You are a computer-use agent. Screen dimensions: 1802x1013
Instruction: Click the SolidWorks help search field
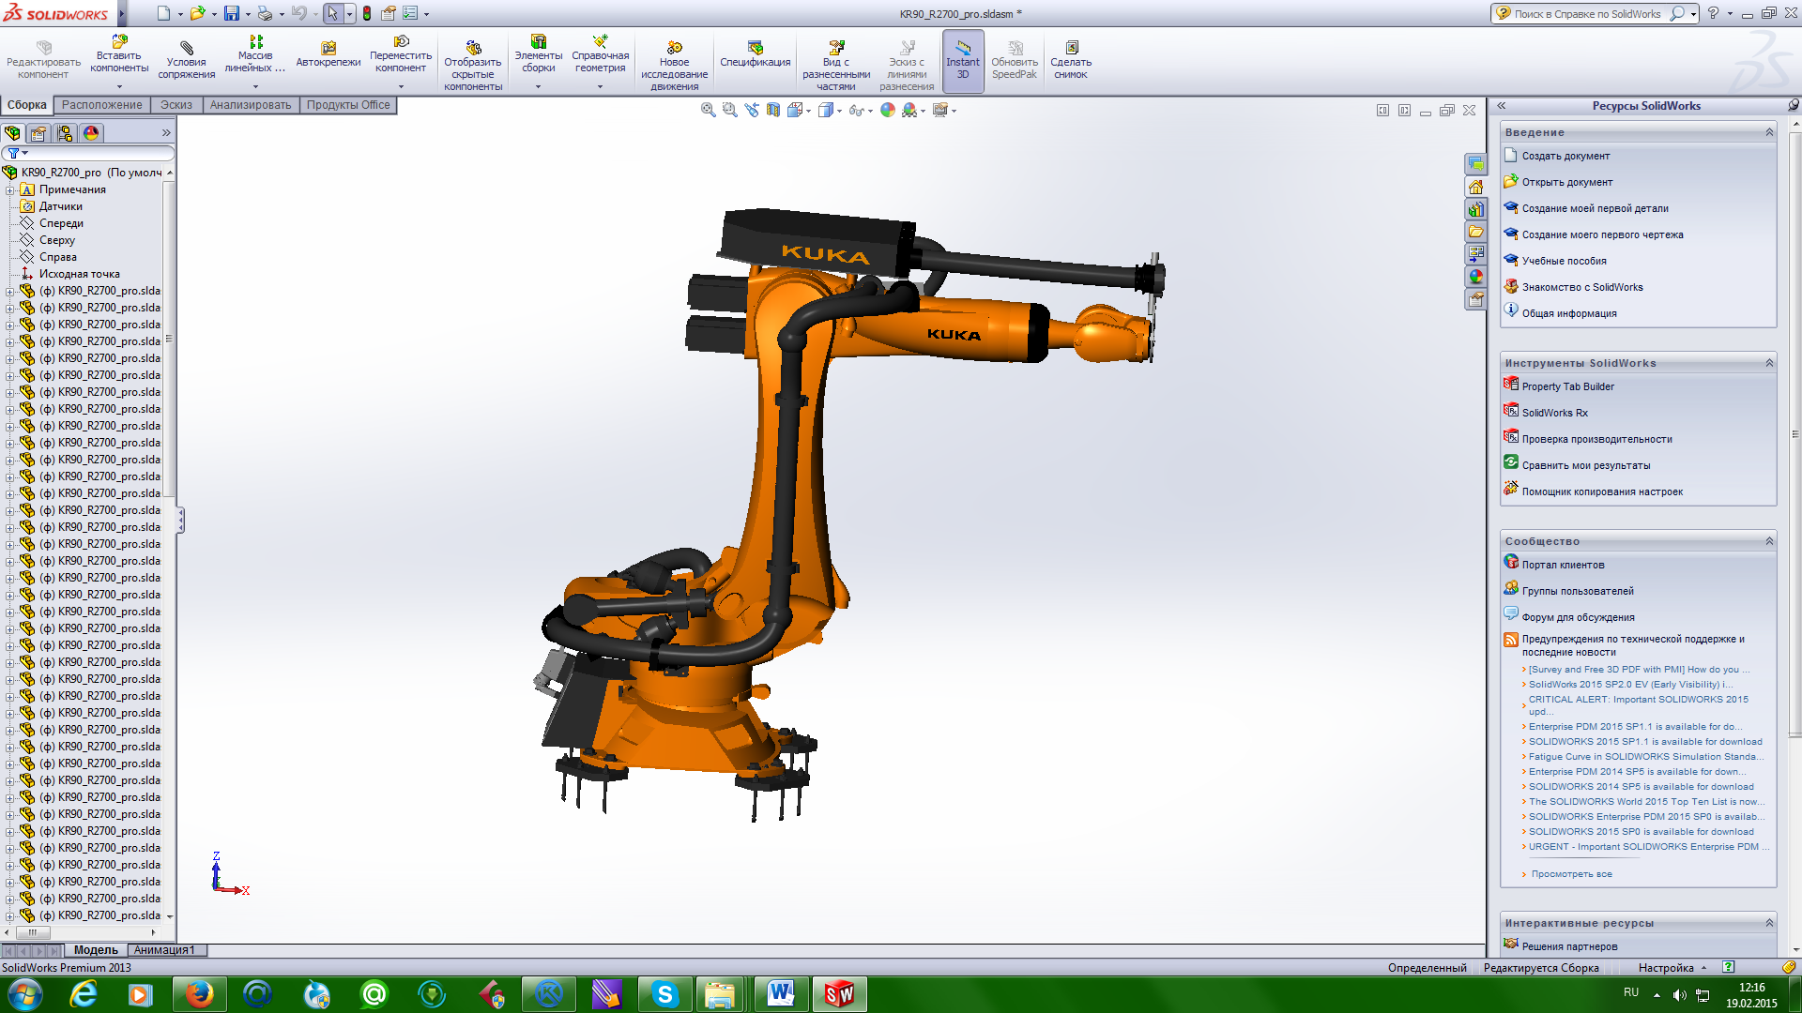pyautogui.click(x=1586, y=14)
